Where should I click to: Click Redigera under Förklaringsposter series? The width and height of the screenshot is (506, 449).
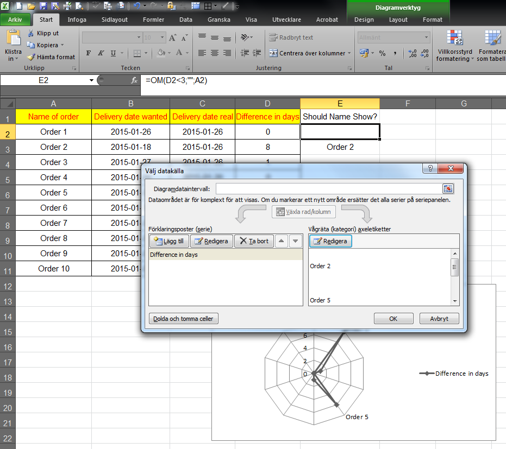pos(212,241)
